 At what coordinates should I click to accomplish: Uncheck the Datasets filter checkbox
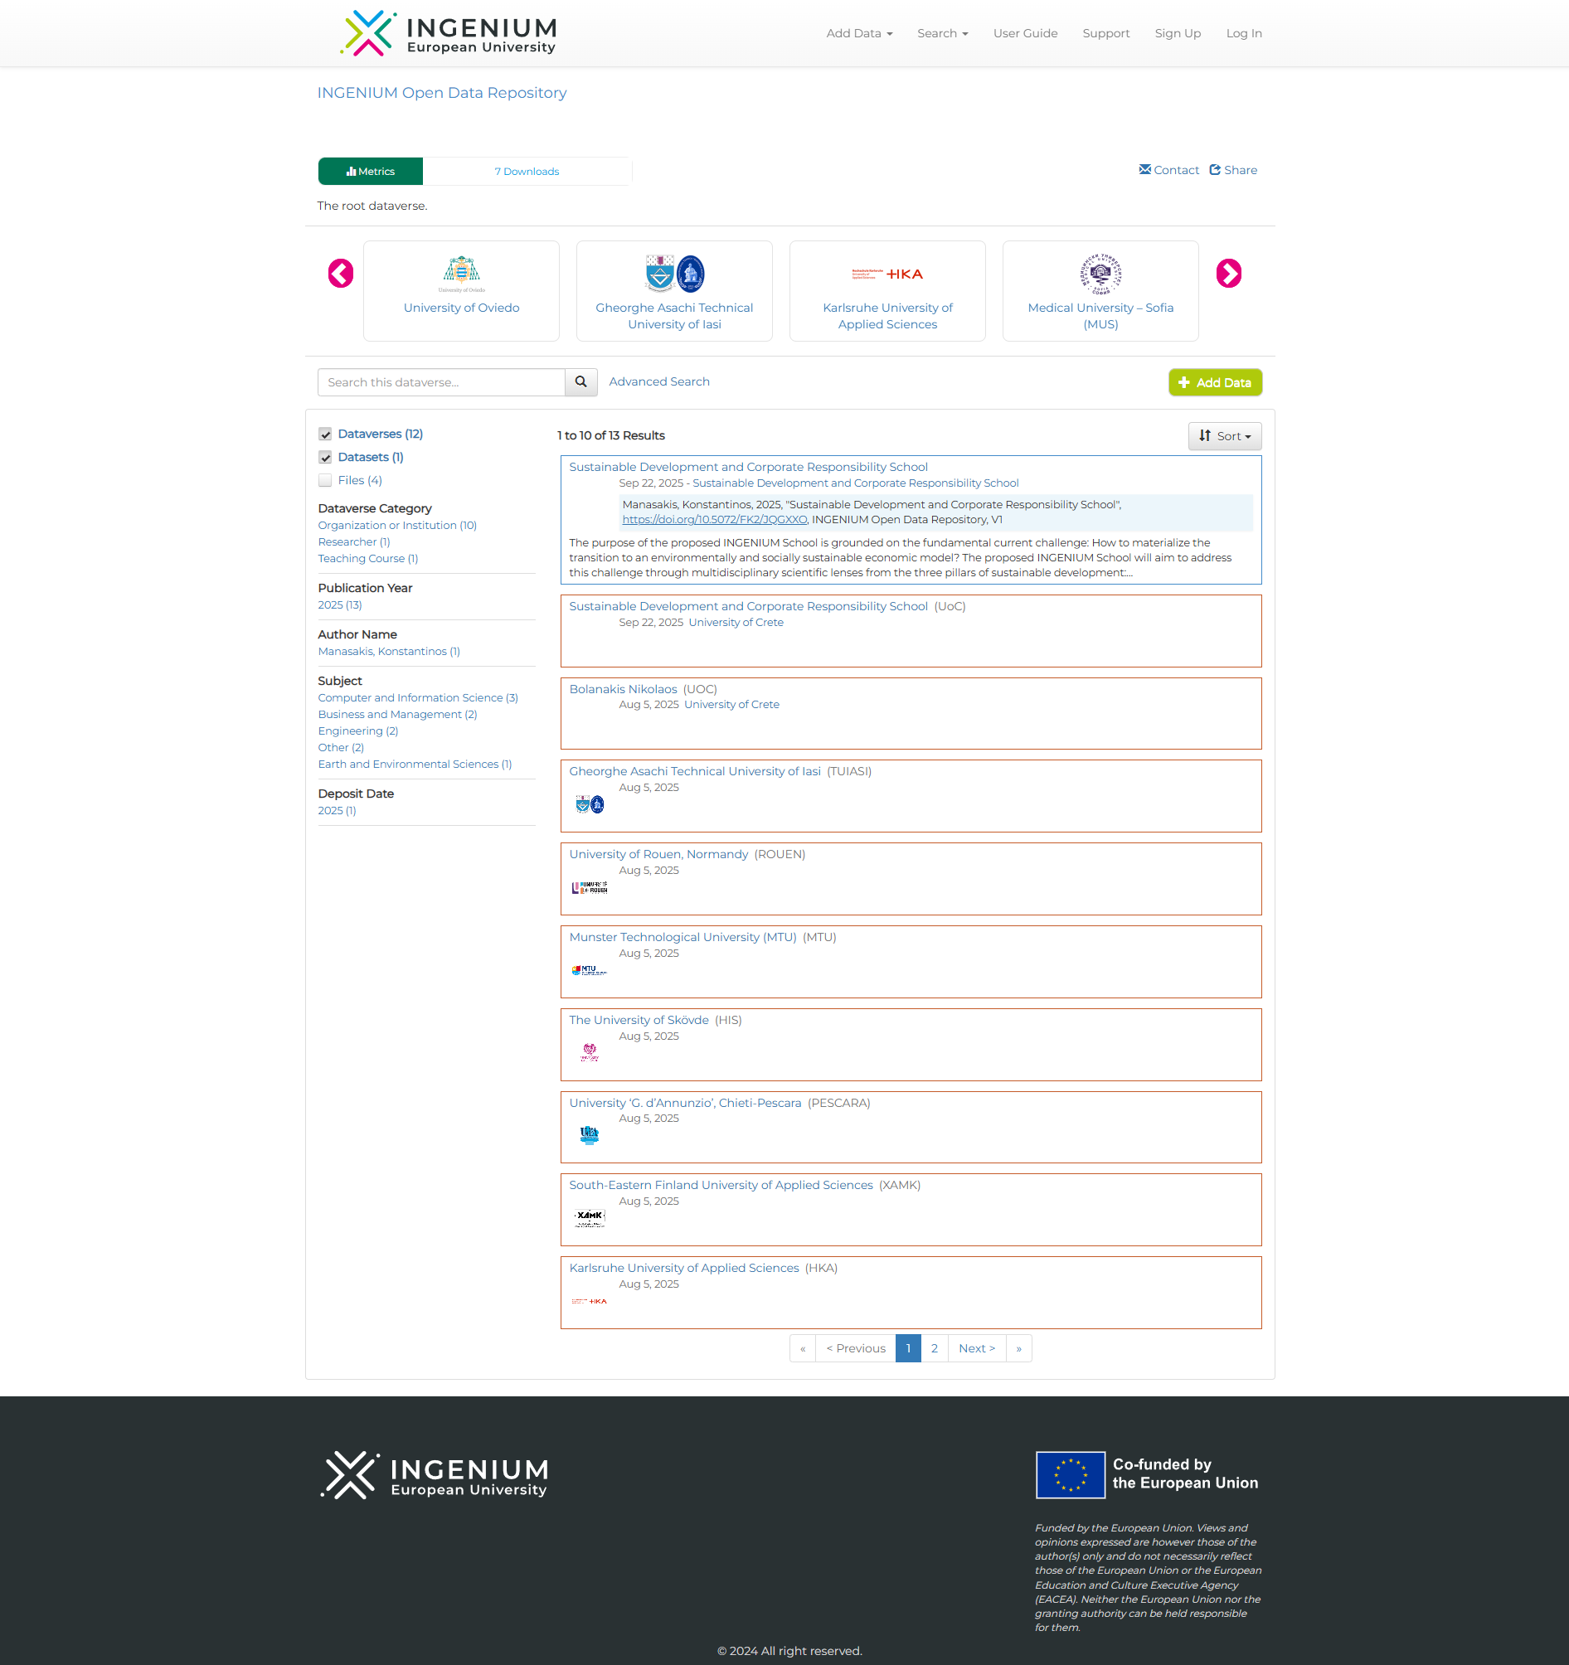coord(325,457)
